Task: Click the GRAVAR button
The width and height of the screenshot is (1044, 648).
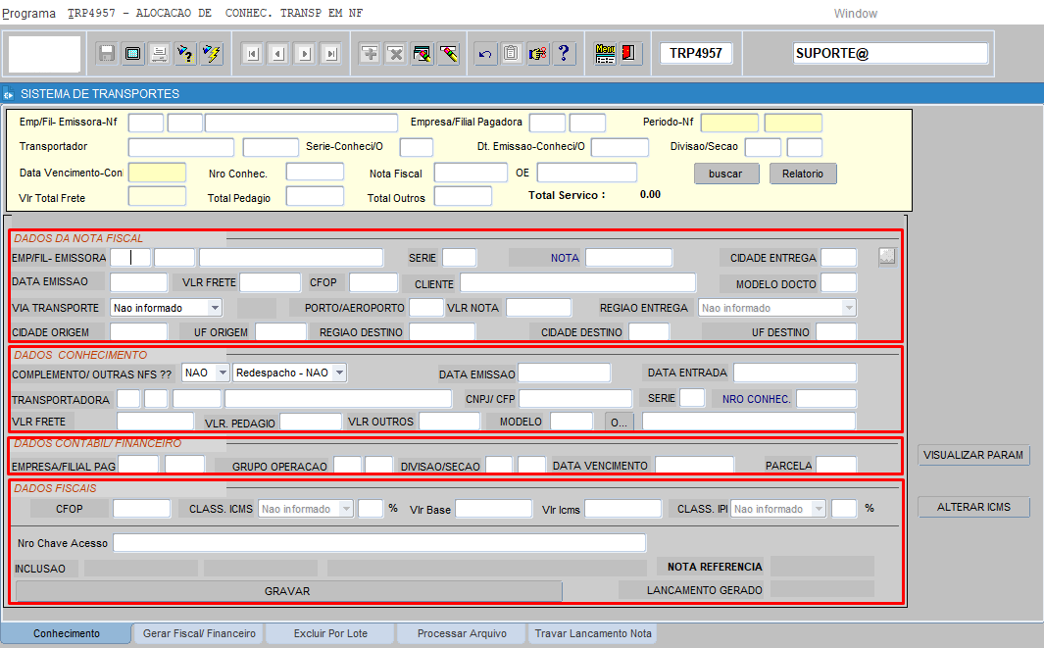Action: (288, 591)
